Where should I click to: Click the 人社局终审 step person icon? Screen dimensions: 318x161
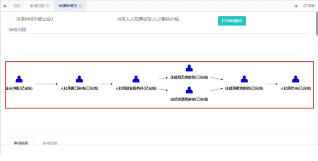[x=295, y=79]
